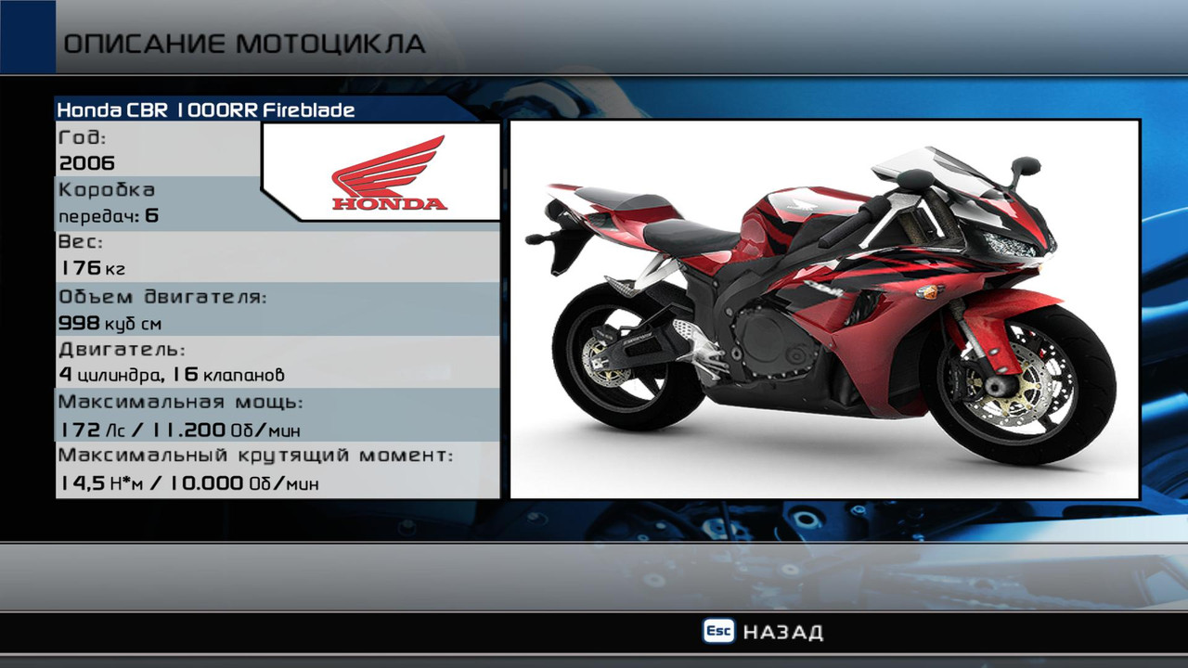Click the Honda wing logo

coord(389,173)
